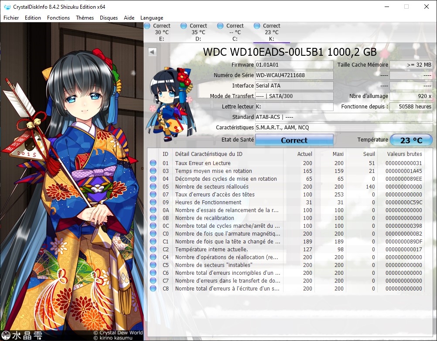Click status orb for attribute ID C6
This screenshot has height=341, width=437.
coord(153,273)
